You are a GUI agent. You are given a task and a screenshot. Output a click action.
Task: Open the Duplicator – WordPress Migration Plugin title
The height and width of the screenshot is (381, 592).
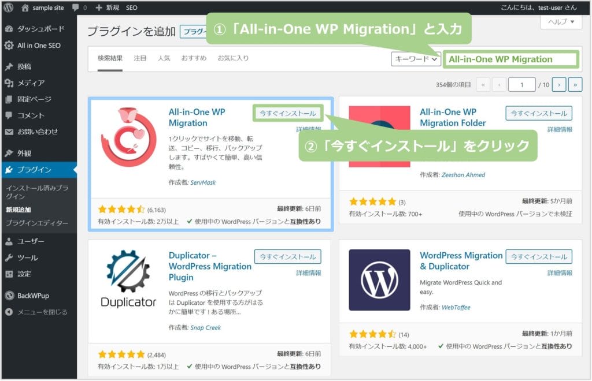[x=210, y=266]
